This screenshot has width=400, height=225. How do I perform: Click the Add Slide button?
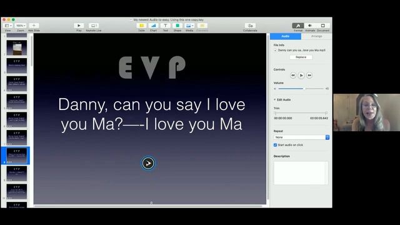coord(34,26)
